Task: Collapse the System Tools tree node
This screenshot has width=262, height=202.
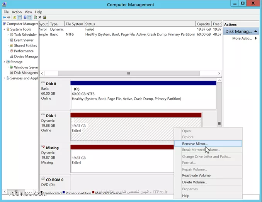Action: pos(4,29)
